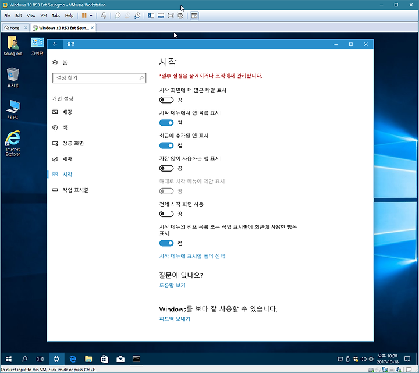Click the 도움말 보기 help link
The height and width of the screenshot is (373, 419).
coord(172,285)
